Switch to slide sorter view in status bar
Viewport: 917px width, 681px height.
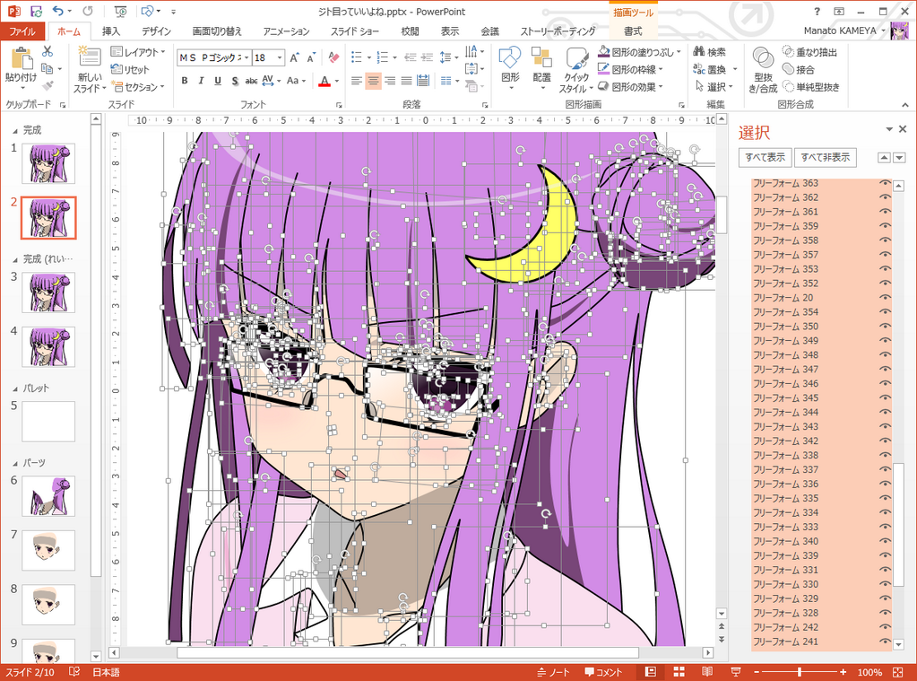coord(679,672)
